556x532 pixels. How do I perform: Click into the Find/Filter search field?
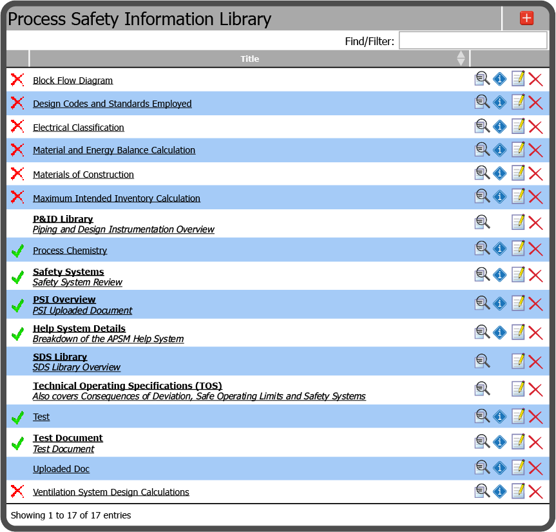473,41
